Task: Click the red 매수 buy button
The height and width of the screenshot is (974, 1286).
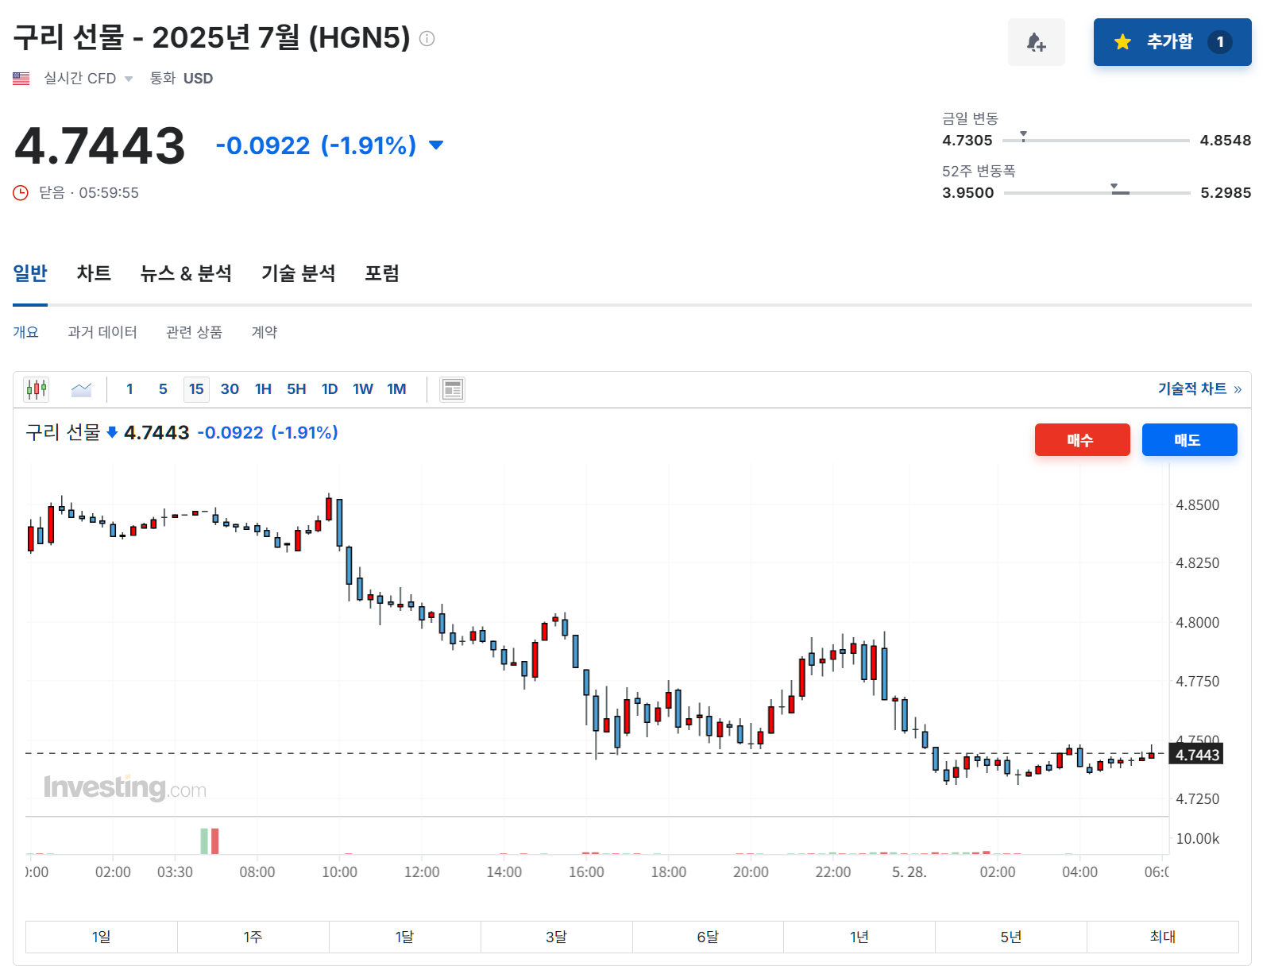Action: pyautogui.click(x=1082, y=440)
